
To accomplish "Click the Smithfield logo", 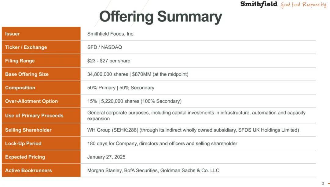I will [x=259, y=4].
